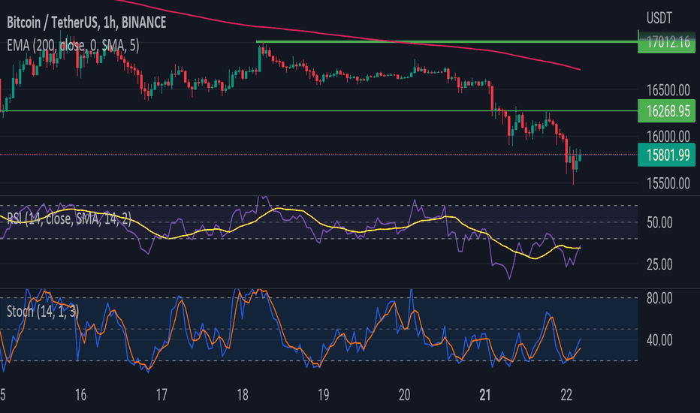This screenshot has width=700, height=413.
Task: Click the 16000.00 price axis value
Action: 668,137
